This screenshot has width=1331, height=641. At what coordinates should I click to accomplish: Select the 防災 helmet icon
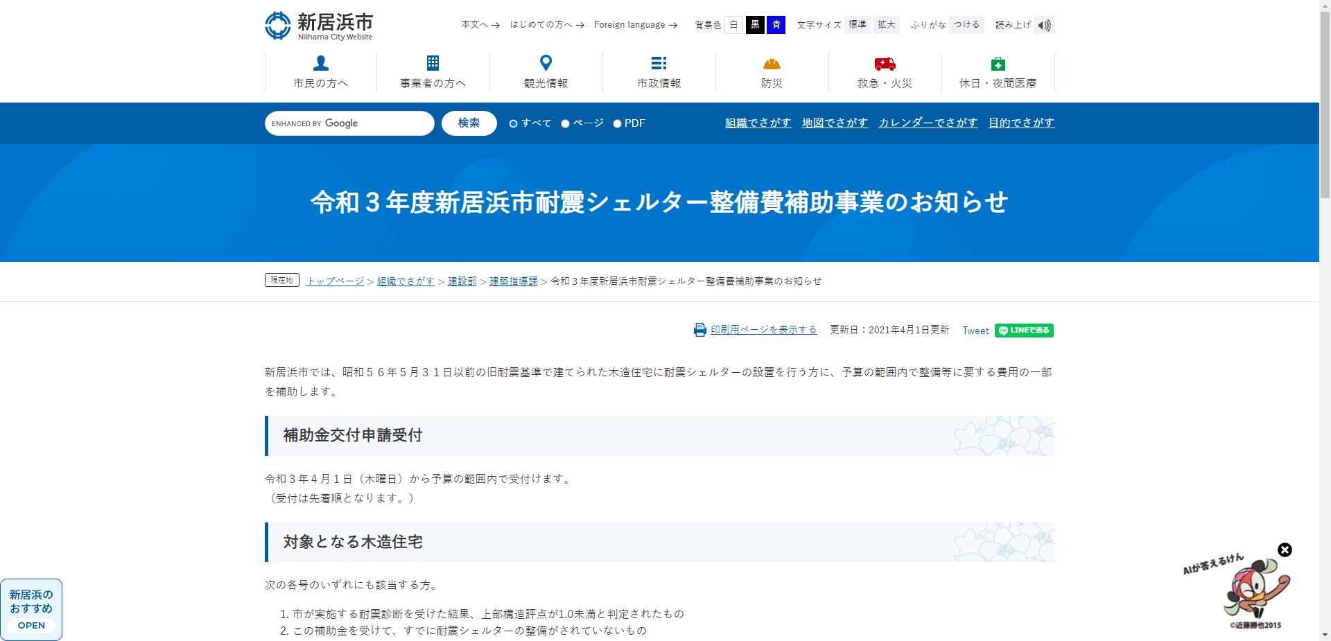click(772, 63)
